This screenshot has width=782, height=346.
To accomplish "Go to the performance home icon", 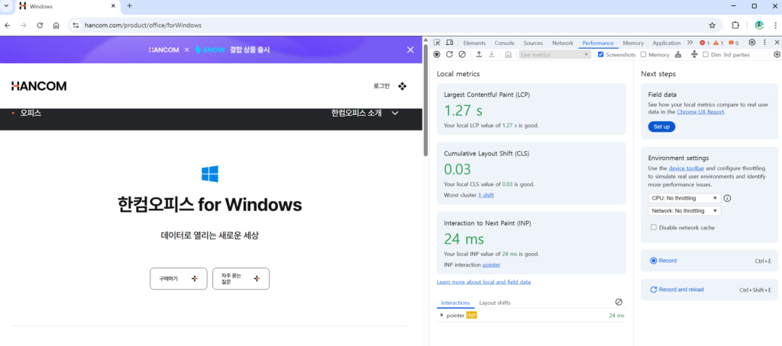I will click(508, 55).
